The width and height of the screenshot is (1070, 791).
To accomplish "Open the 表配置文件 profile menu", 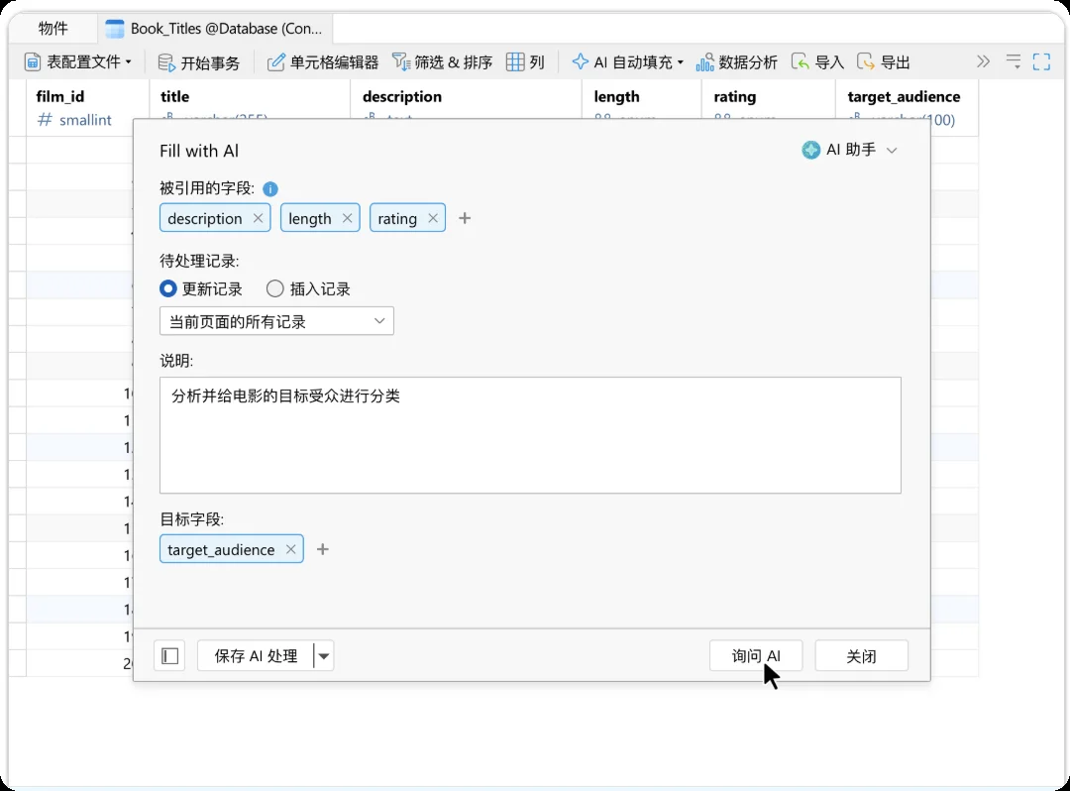I will tap(78, 62).
